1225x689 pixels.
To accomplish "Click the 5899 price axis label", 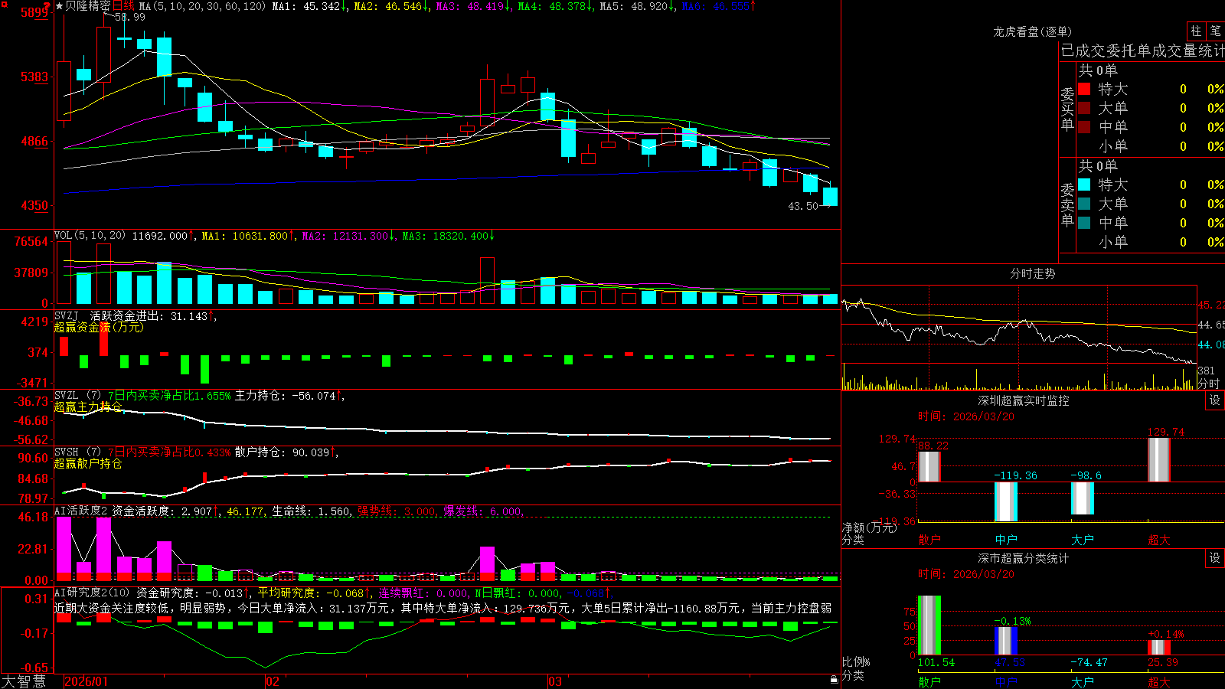I will (x=34, y=13).
